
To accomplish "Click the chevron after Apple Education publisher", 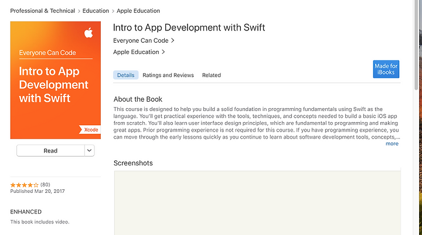I will pyautogui.click(x=163, y=52).
